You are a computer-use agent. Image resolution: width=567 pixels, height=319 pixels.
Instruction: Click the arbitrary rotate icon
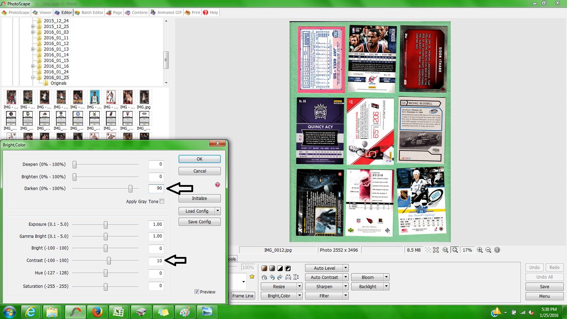pyautogui.click(x=264, y=277)
